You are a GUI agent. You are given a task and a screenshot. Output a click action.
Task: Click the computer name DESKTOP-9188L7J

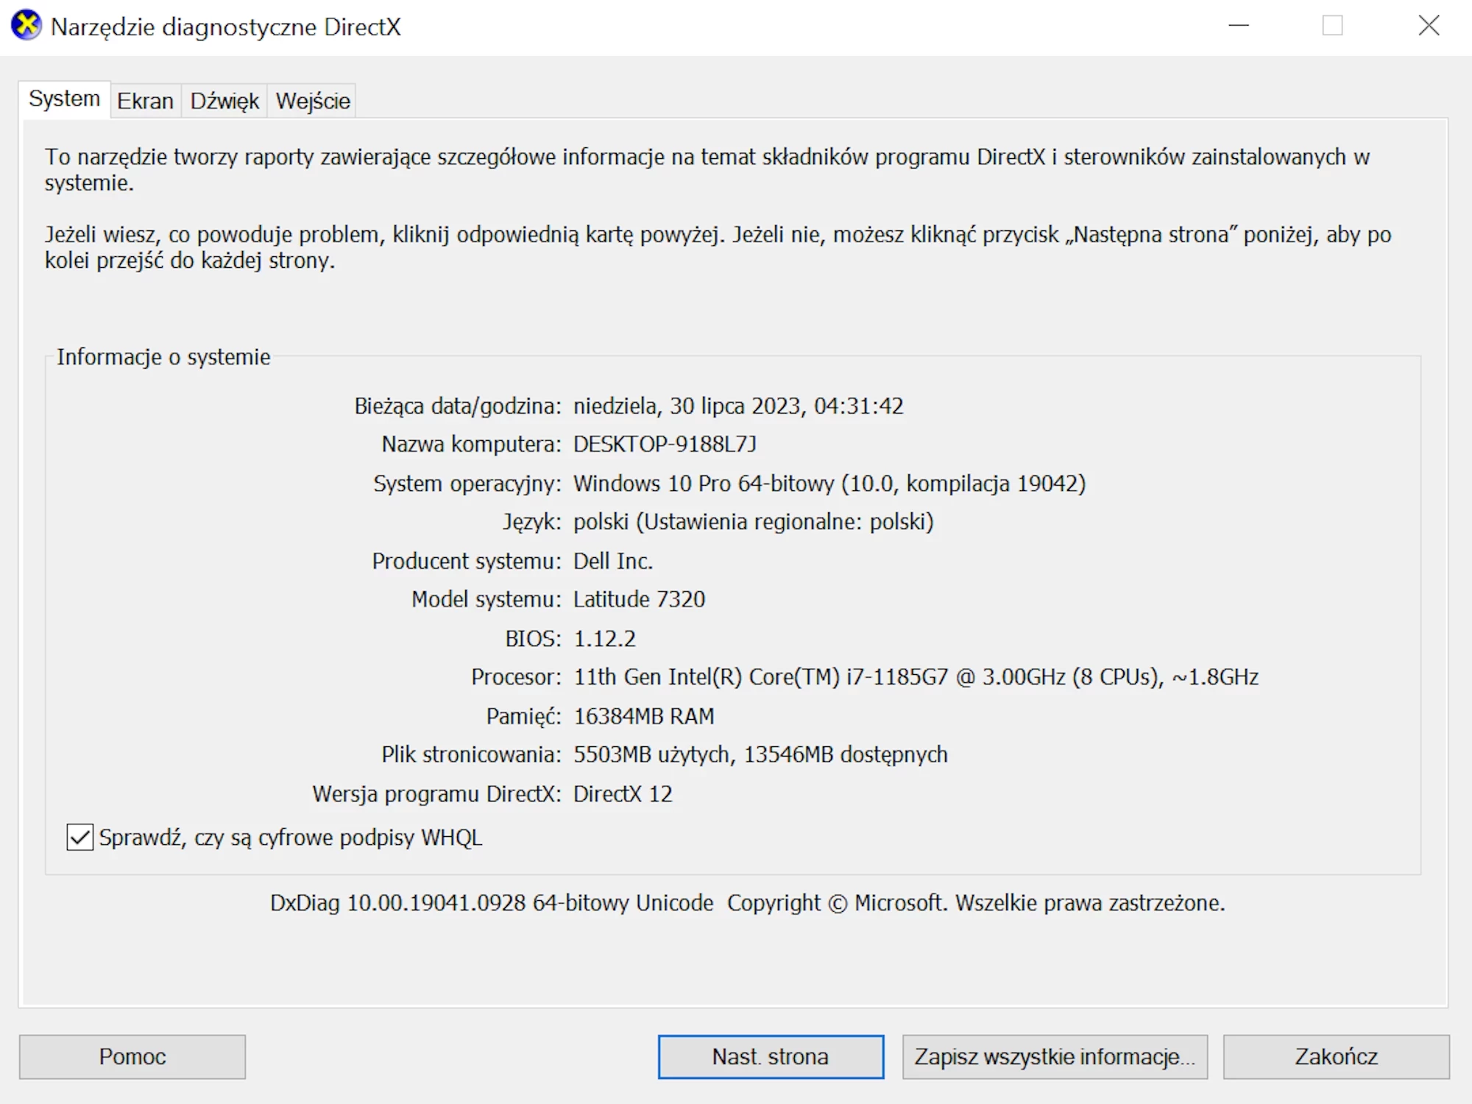pyautogui.click(x=665, y=445)
